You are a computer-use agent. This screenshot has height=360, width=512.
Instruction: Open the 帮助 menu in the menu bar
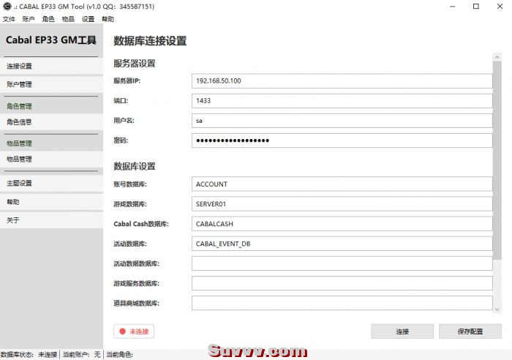(108, 19)
